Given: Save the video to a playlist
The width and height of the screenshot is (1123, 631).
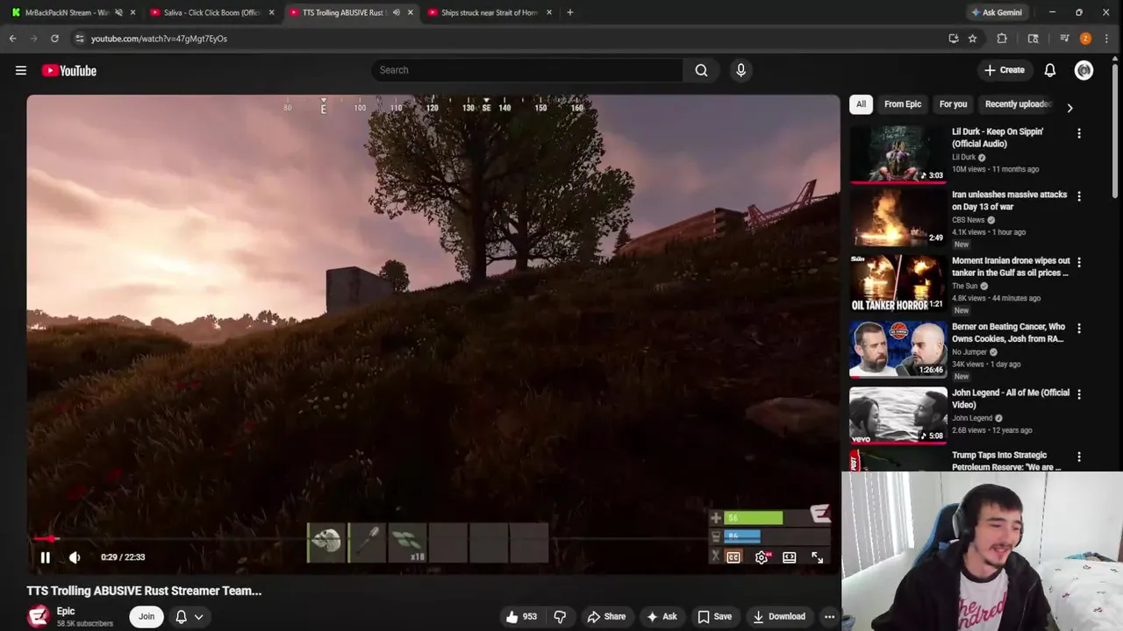Looking at the screenshot, I should [714, 617].
